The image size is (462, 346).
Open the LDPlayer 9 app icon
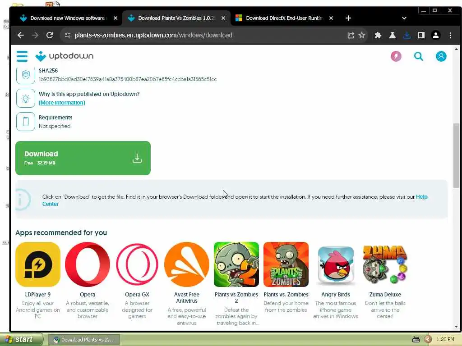pos(38,264)
